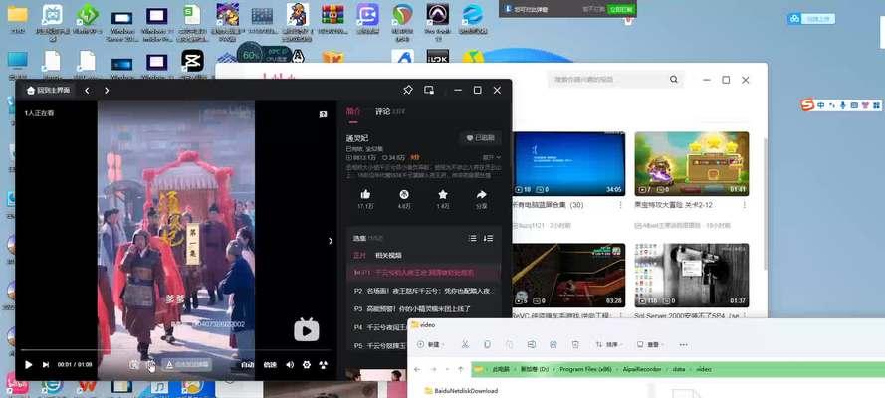This screenshot has width=885, height=398.
Task: Click the search box in the back Bilibili window
Action: (608, 80)
